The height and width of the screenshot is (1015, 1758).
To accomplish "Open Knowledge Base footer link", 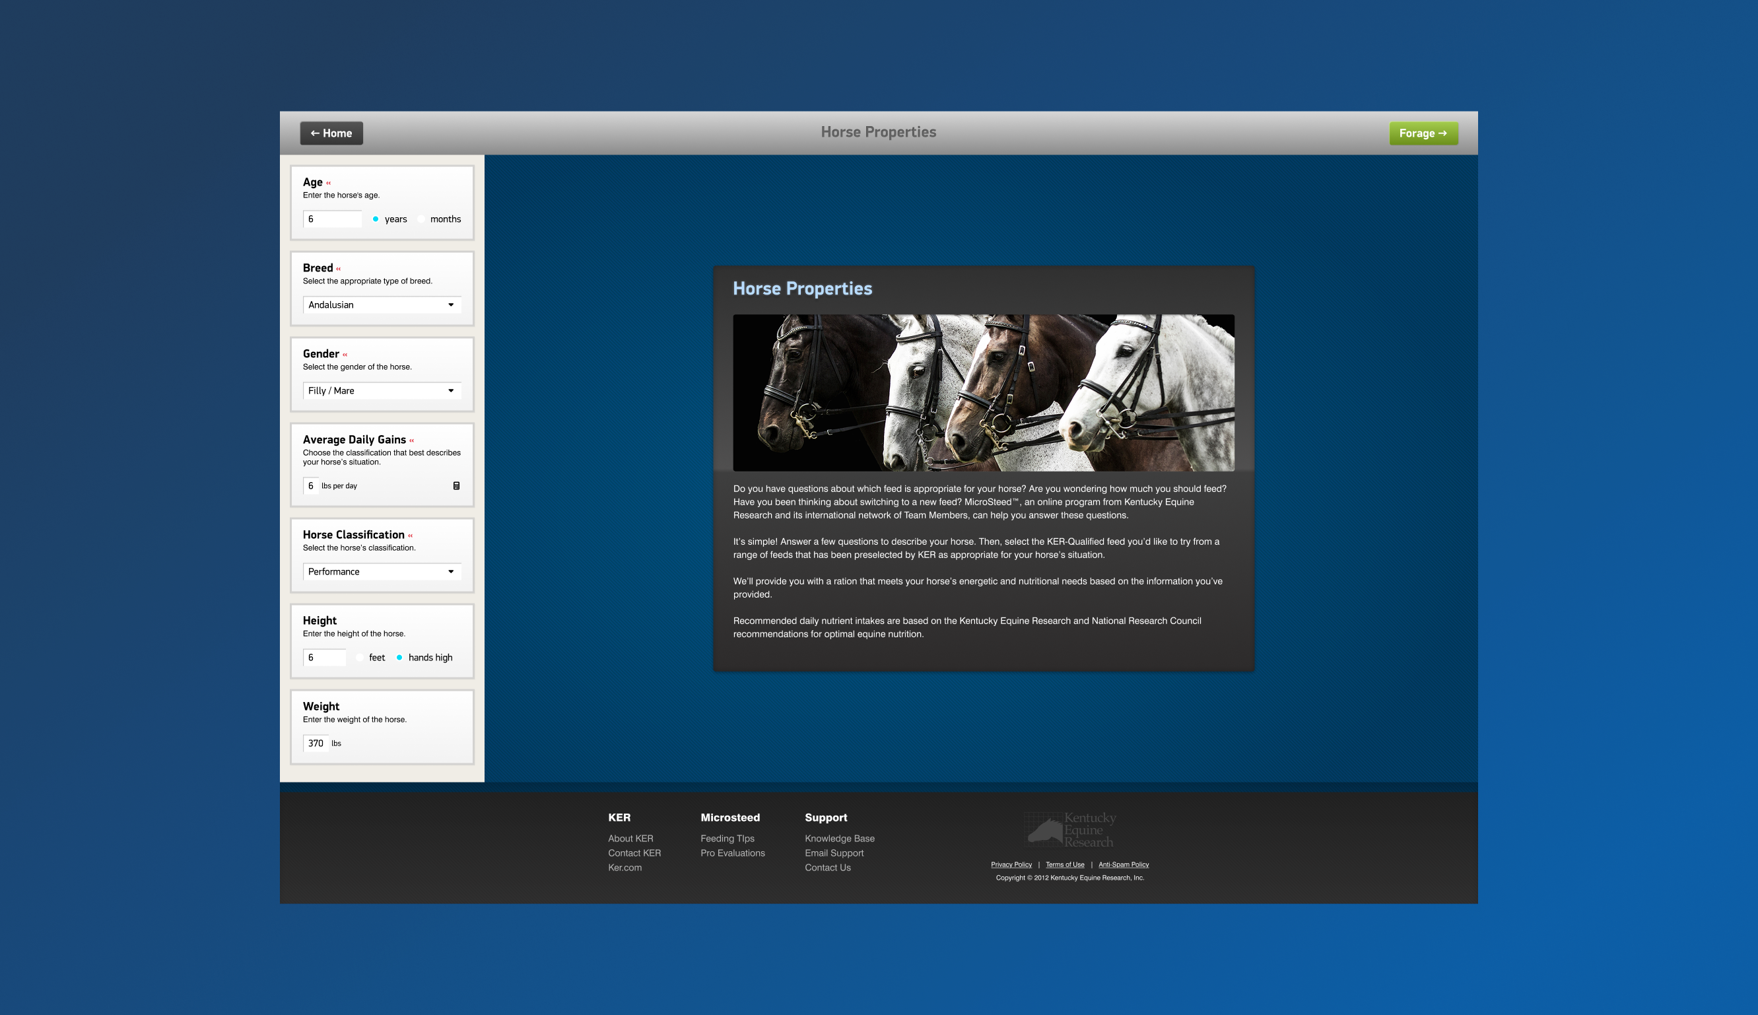I will coord(839,839).
